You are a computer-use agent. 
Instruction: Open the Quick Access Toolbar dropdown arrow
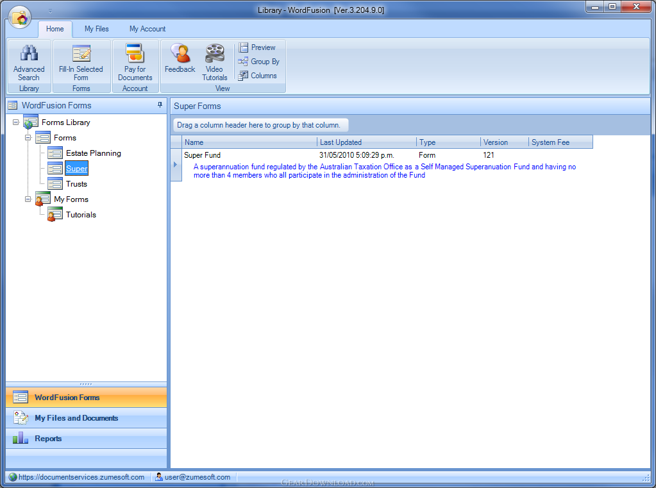[x=50, y=10]
